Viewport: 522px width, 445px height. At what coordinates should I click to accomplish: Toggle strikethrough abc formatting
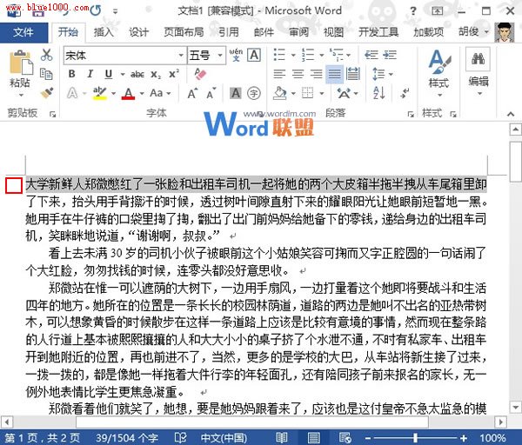pos(137,74)
